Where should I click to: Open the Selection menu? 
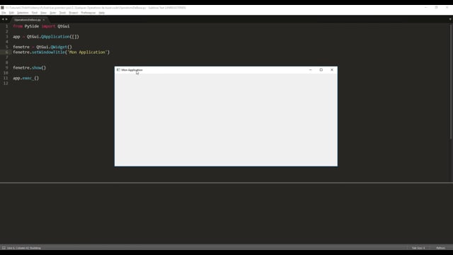(x=23, y=13)
